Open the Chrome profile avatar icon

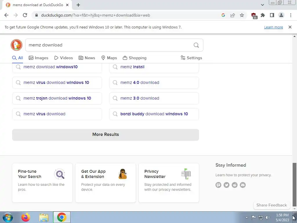click(x=281, y=15)
